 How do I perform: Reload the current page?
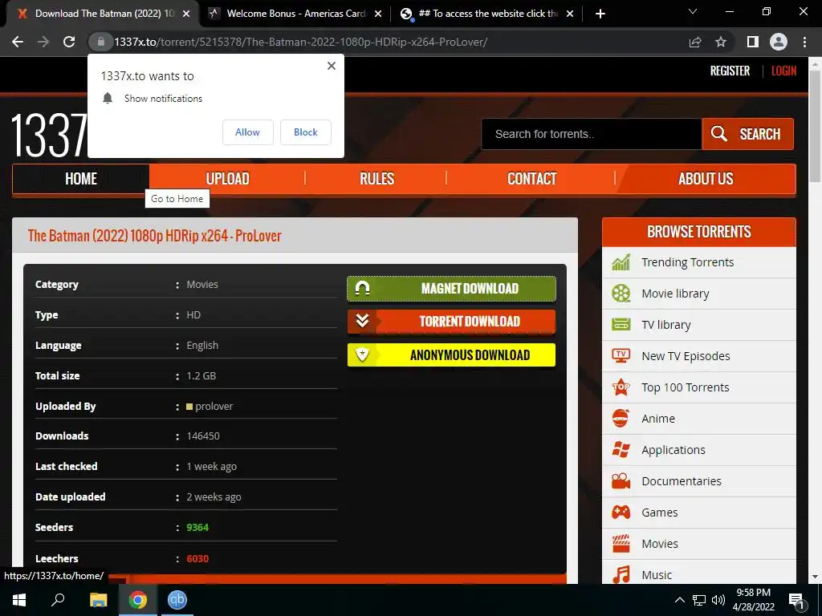pos(69,42)
